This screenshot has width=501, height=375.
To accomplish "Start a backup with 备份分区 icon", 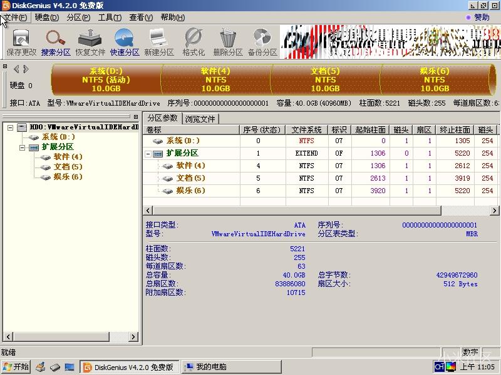I will [x=262, y=41].
